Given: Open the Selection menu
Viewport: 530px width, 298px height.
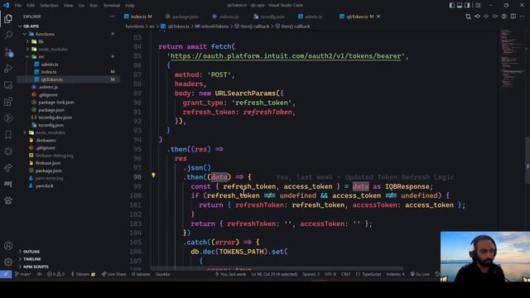Looking at the screenshot, I should [49, 6].
